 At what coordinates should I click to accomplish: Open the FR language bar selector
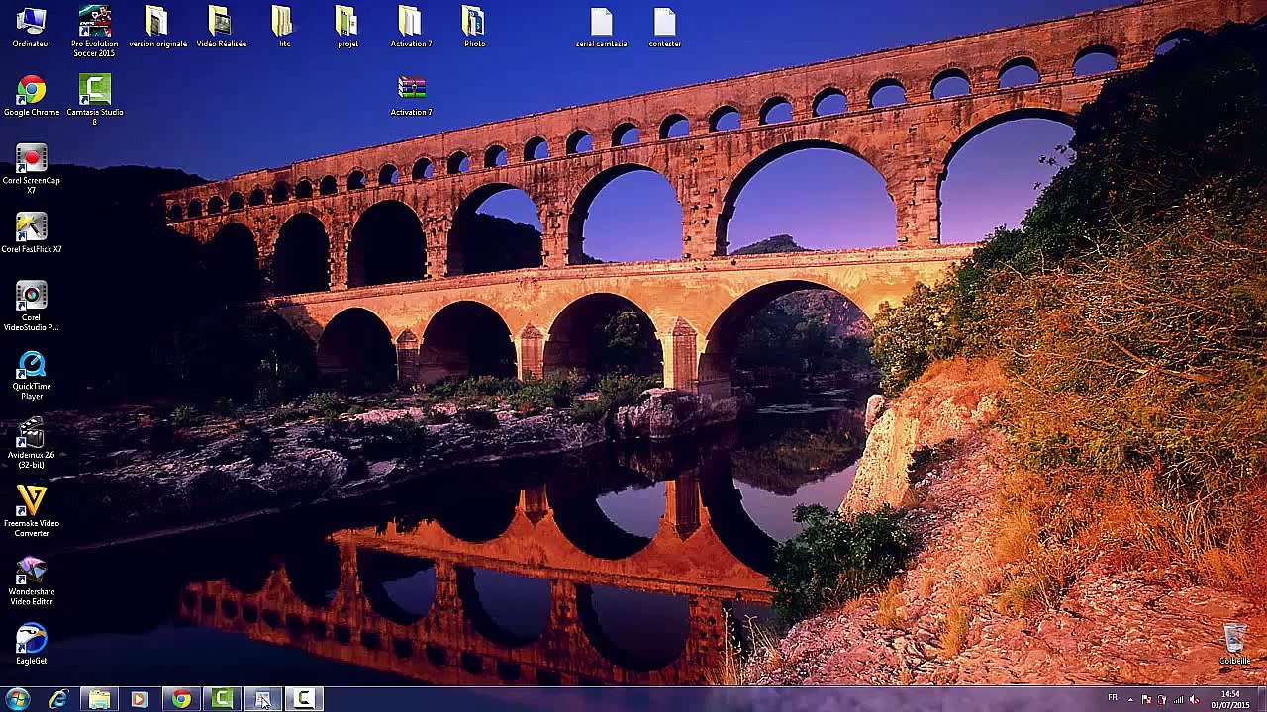coord(1113,698)
